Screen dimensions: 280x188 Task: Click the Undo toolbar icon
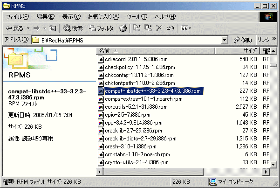[x=170, y=28]
